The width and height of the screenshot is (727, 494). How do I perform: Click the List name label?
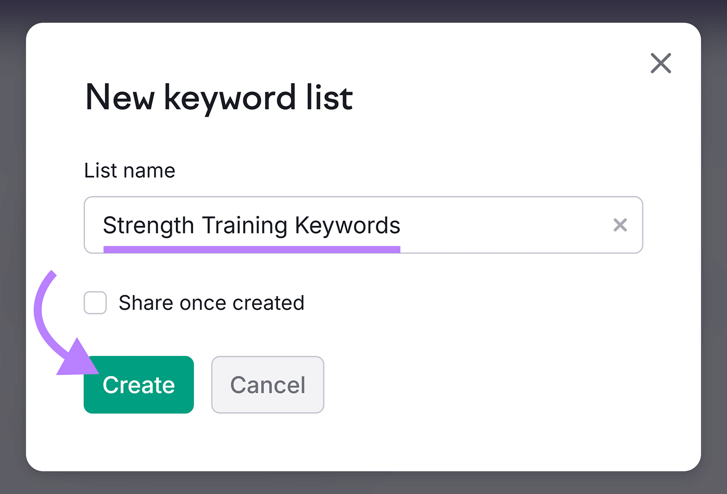coord(129,170)
